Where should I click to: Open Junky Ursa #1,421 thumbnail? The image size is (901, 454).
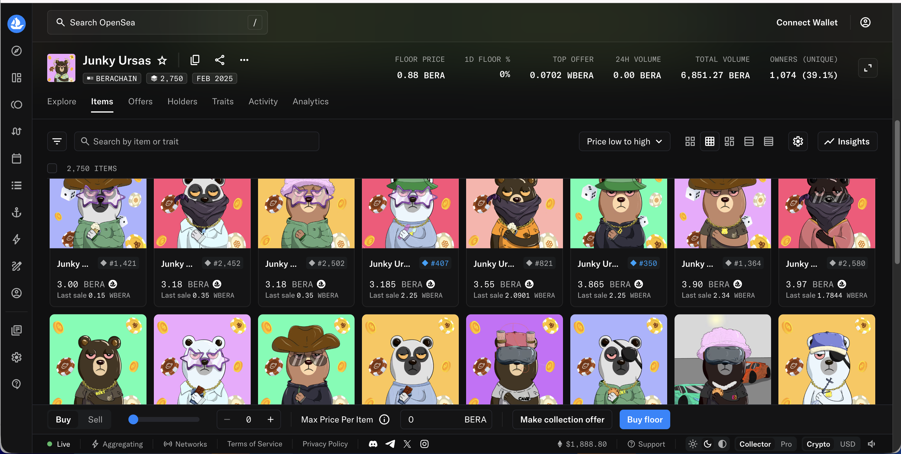click(x=98, y=213)
